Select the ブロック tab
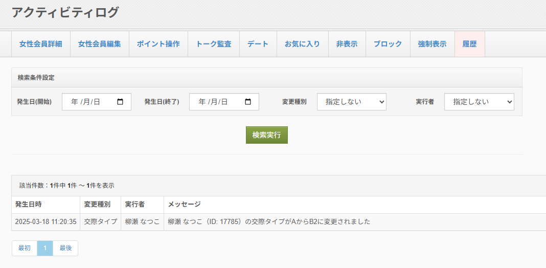This screenshot has width=546, height=268. pos(388,44)
